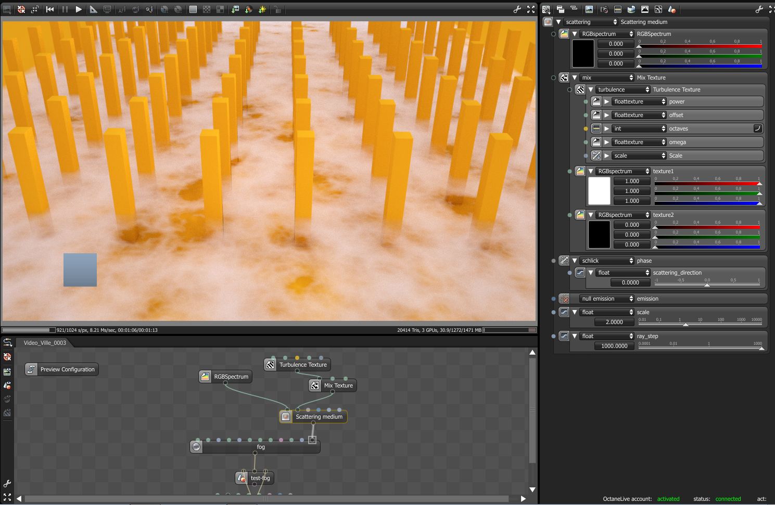Click the render target cone-sphere icon in inspector

click(672, 9)
